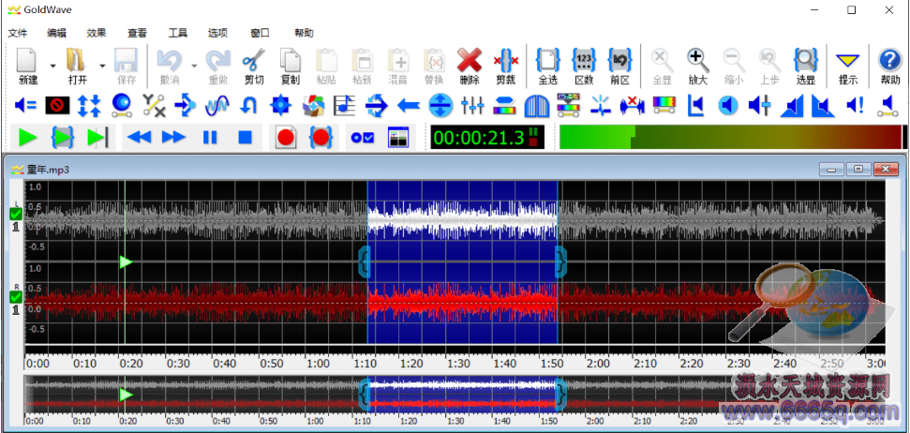Play selection with bracketed green play button

point(63,138)
